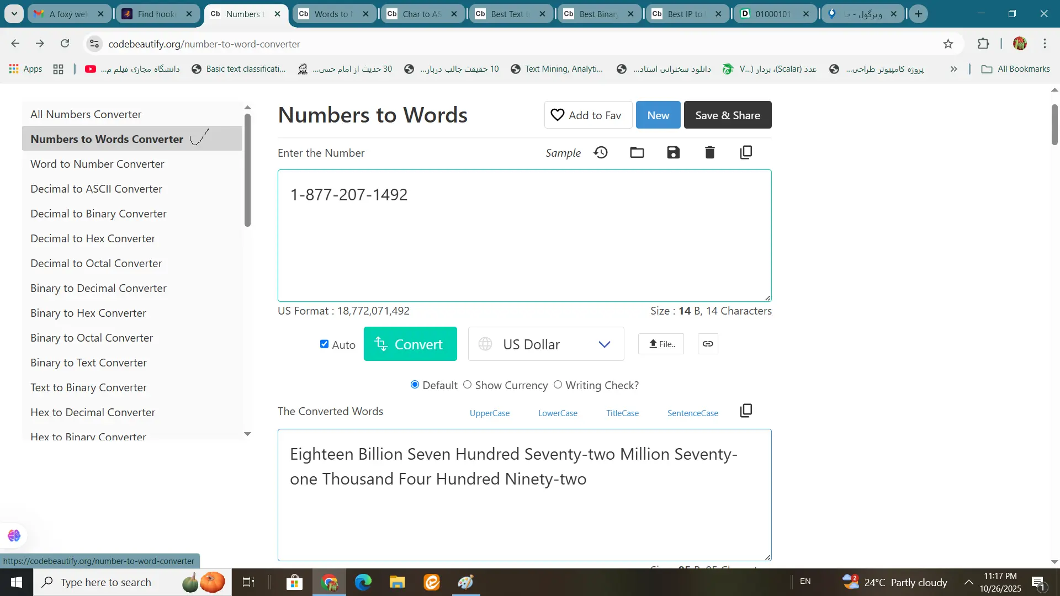Screen dimensions: 1060x596
Task: Click the history icon beside Sample
Action: click(x=601, y=153)
